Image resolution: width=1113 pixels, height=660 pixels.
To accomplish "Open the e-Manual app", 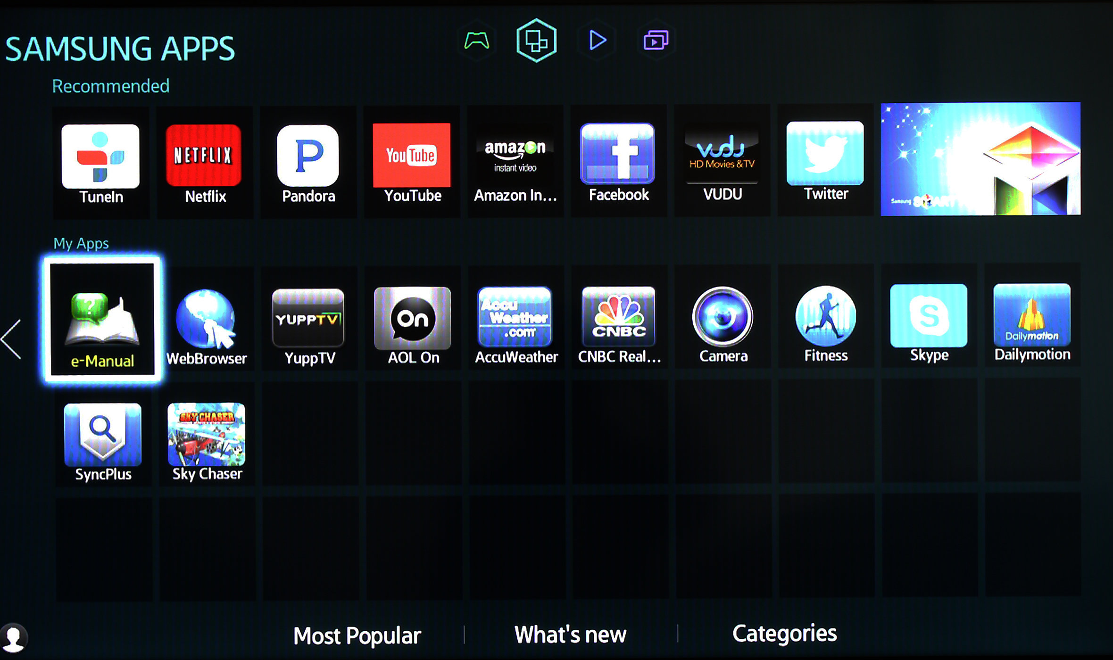I will [x=102, y=319].
